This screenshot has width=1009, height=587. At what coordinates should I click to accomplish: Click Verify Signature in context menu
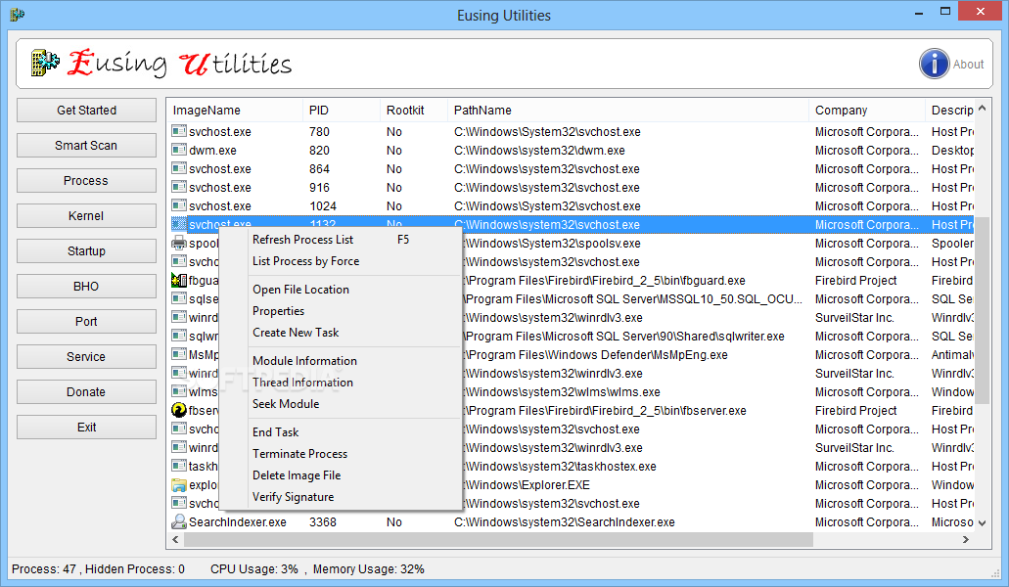pyautogui.click(x=293, y=497)
